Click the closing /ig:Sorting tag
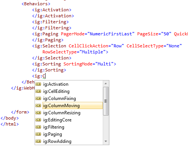 49,70
